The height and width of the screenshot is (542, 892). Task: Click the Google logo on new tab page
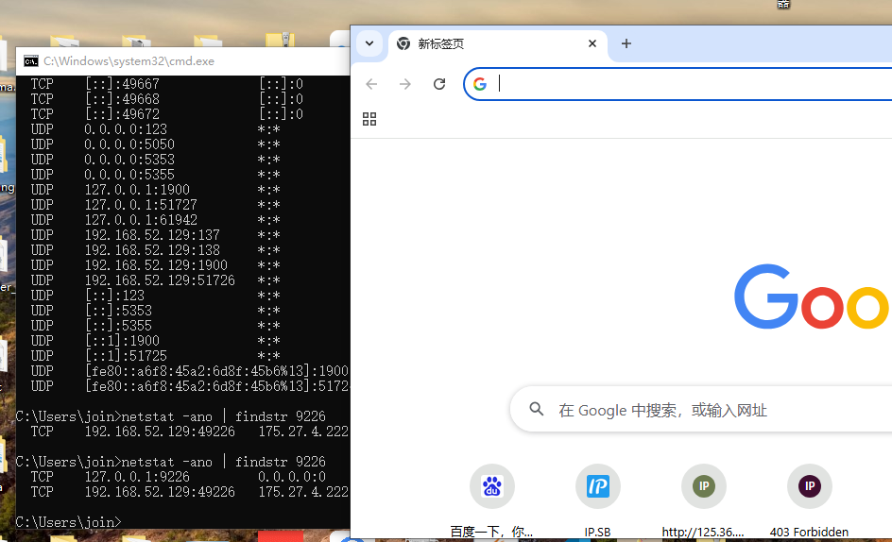tap(813, 296)
